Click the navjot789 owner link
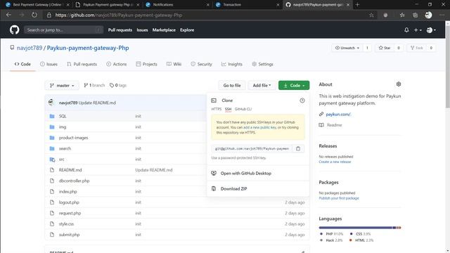The height and width of the screenshot is (253, 450). click(30, 48)
